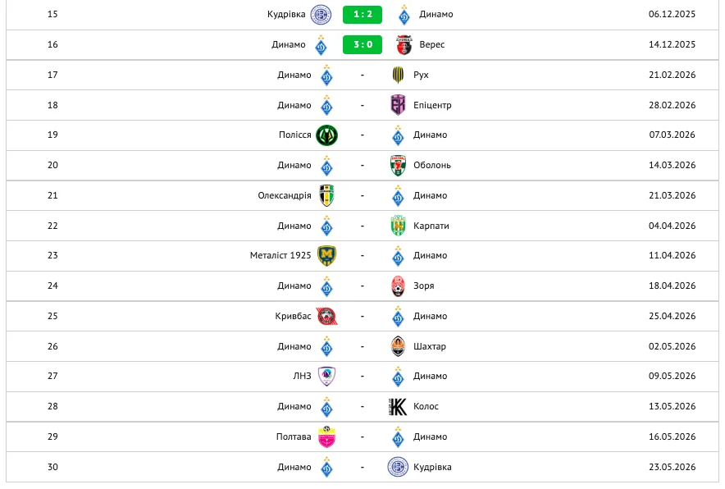This screenshot has height=489, width=725.
Task: Open the Шахтар team name link
Action: pyautogui.click(x=430, y=346)
